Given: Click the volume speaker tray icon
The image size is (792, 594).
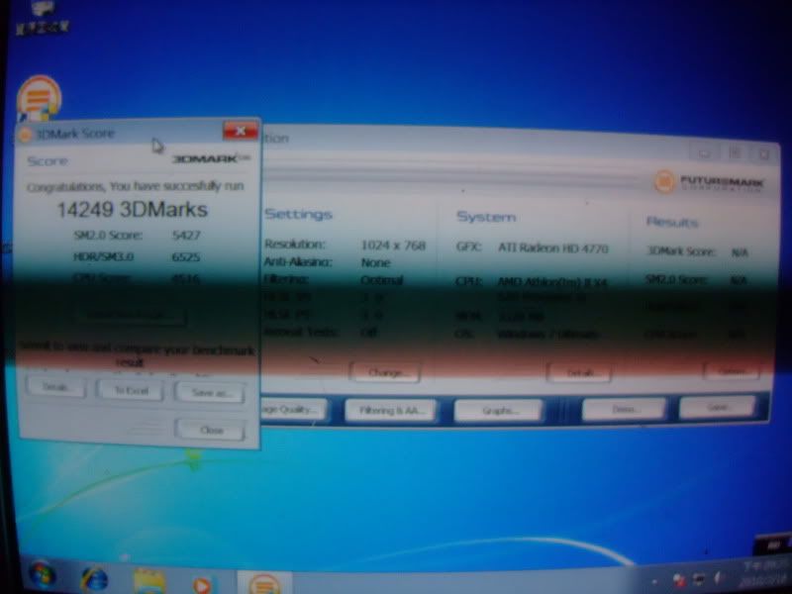Looking at the screenshot, I should click(719, 577).
